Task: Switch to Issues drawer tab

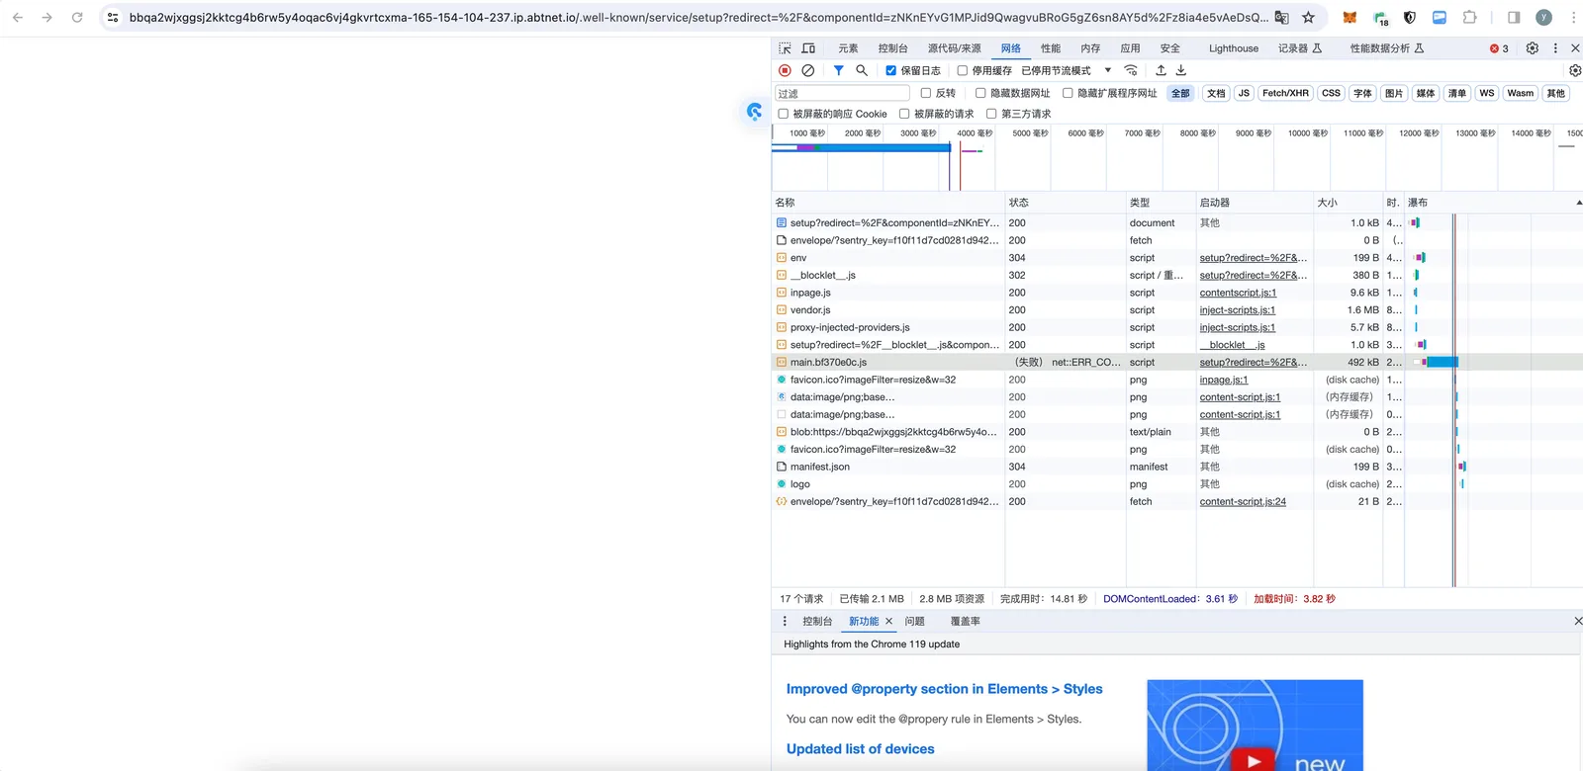Action: pos(914,621)
